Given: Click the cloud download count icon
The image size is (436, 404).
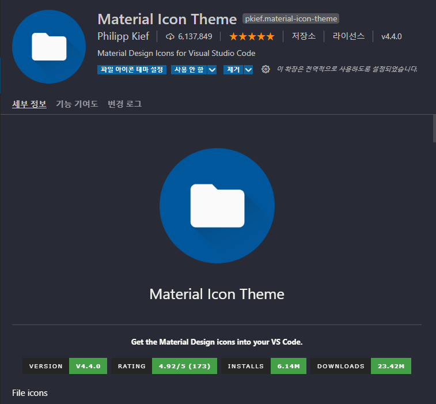Looking at the screenshot, I should pos(170,36).
